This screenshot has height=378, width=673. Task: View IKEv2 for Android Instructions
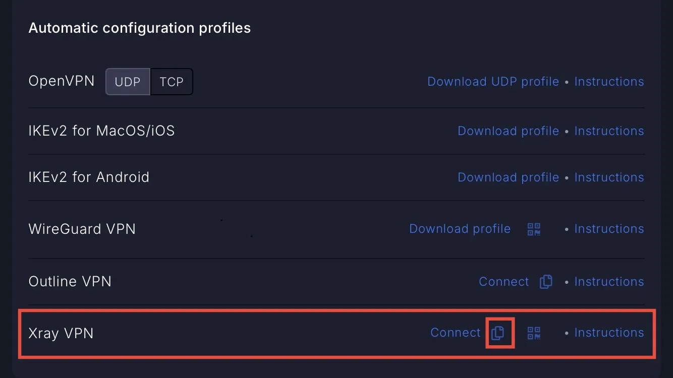coord(609,177)
